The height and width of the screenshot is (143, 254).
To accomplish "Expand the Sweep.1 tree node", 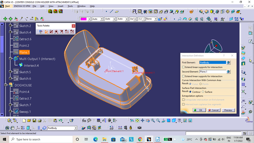I will (x=10, y=111).
